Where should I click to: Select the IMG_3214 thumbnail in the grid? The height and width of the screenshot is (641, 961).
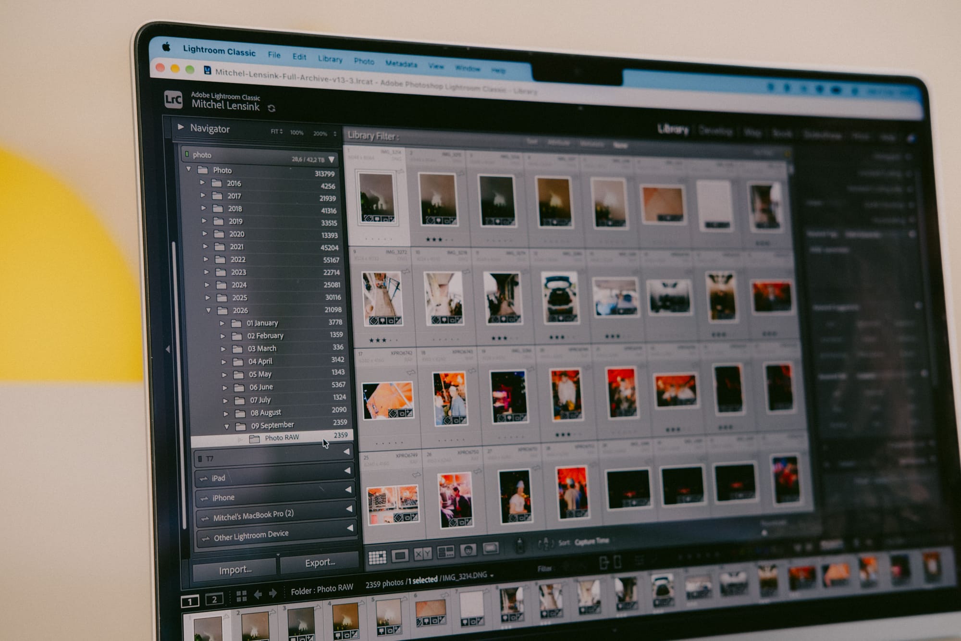click(x=377, y=198)
